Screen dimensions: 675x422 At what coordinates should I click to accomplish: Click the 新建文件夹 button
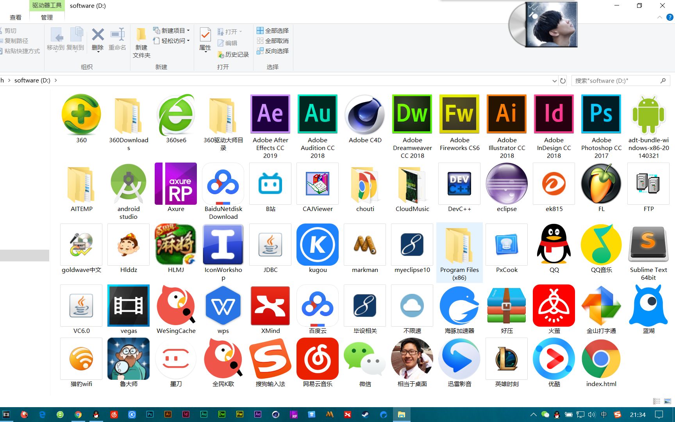(141, 43)
